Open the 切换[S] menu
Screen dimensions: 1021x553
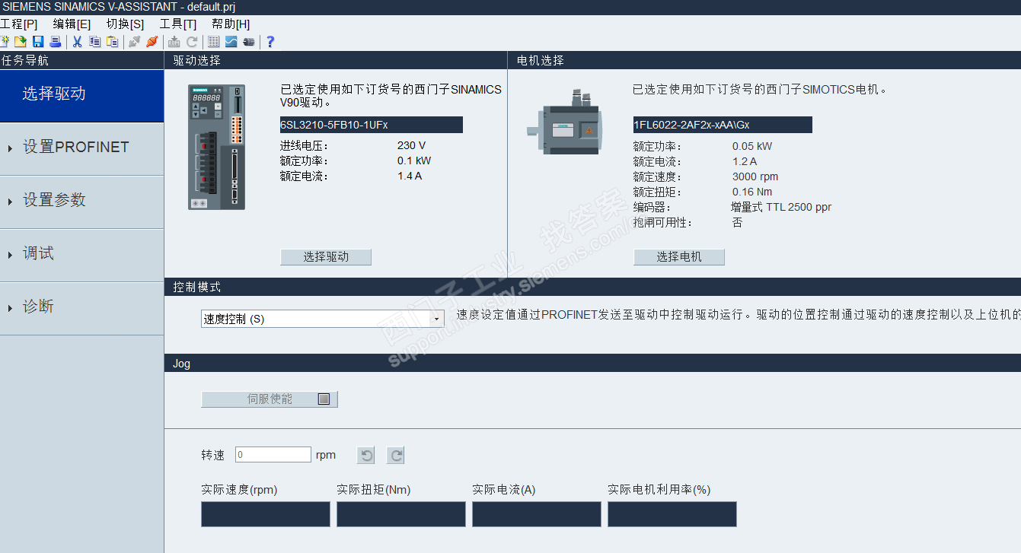125,24
